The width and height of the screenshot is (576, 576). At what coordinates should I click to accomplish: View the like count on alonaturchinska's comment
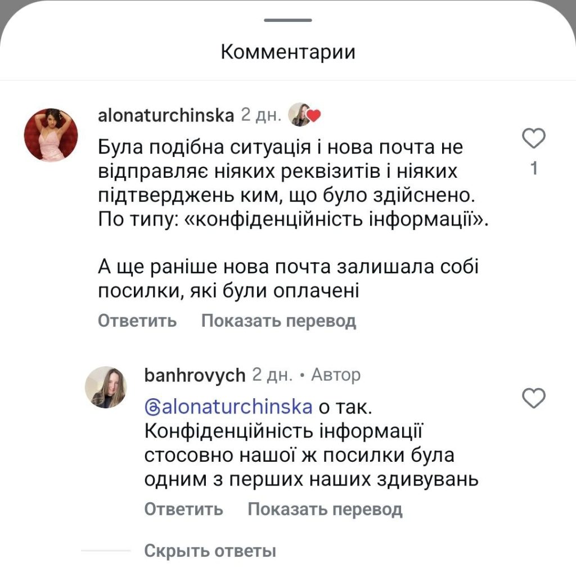[534, 168]
